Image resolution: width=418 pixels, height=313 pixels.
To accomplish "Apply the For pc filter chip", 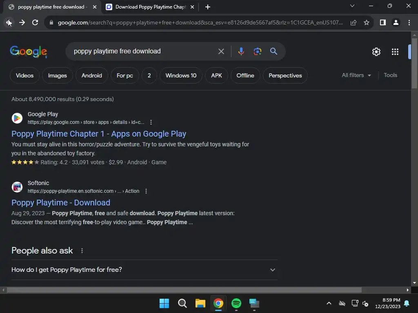I will tap(125, 75).
